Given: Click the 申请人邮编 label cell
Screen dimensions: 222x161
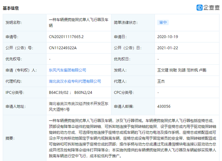Looking at the screenshot, I should pos(133,107).
